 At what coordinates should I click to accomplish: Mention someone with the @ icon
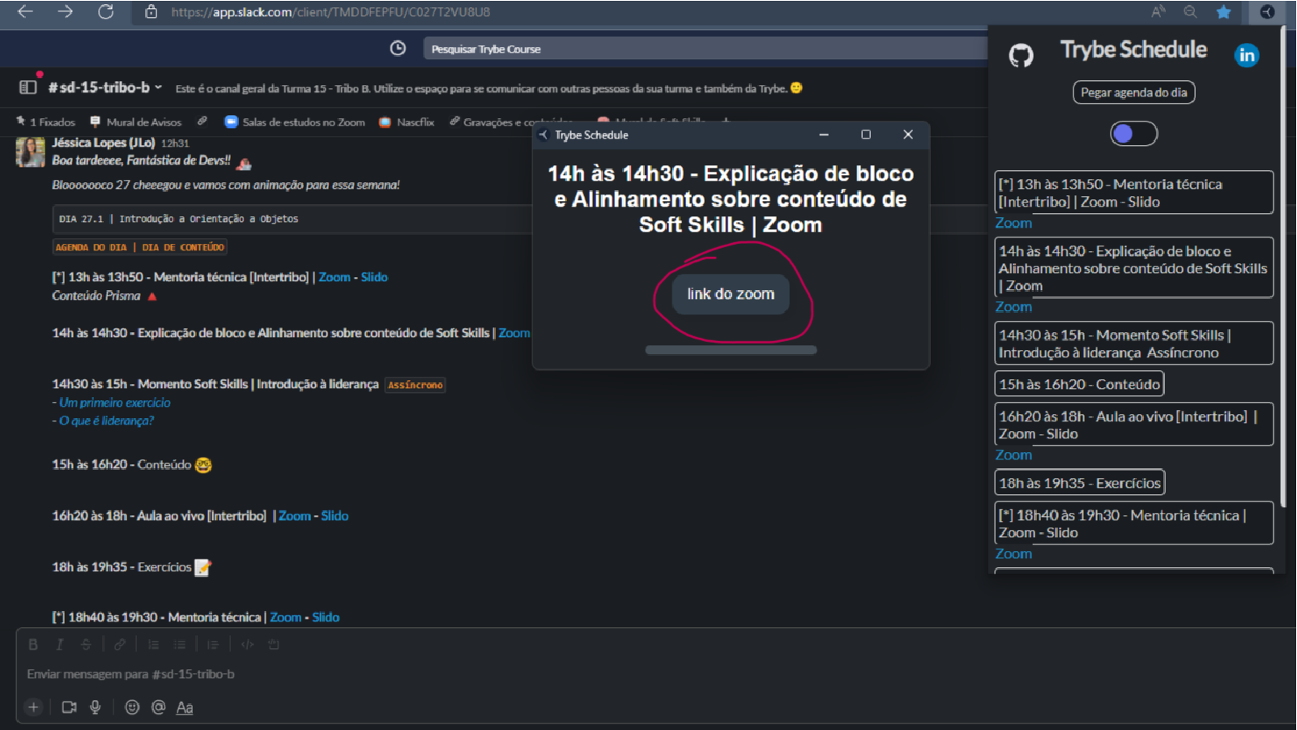click(159, 707)
